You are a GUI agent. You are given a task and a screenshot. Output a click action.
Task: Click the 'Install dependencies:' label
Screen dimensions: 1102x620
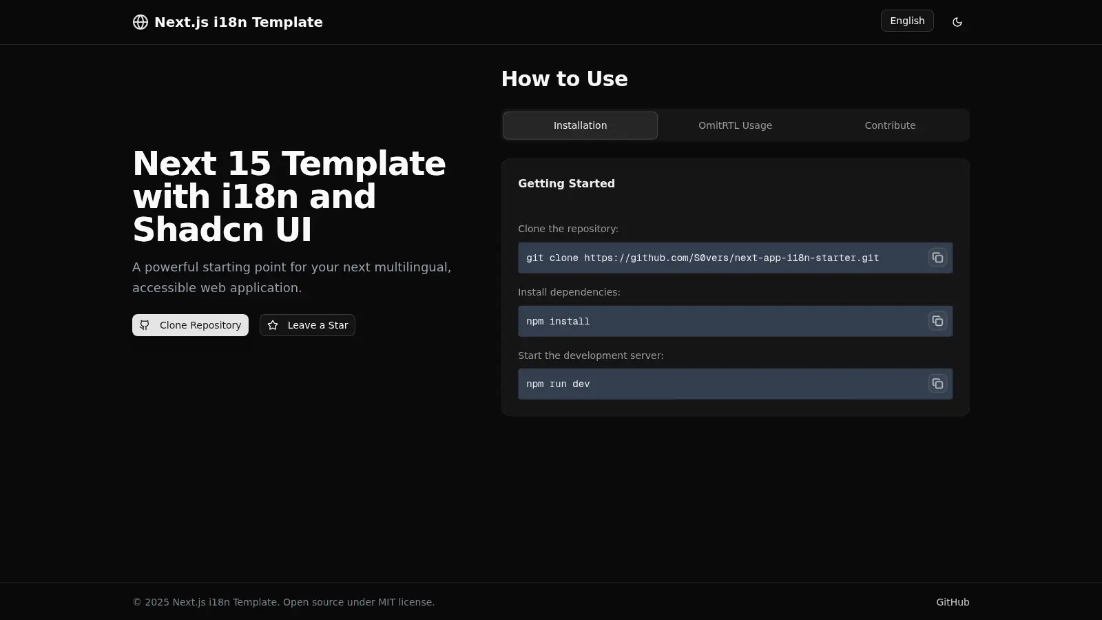[569, 292]
